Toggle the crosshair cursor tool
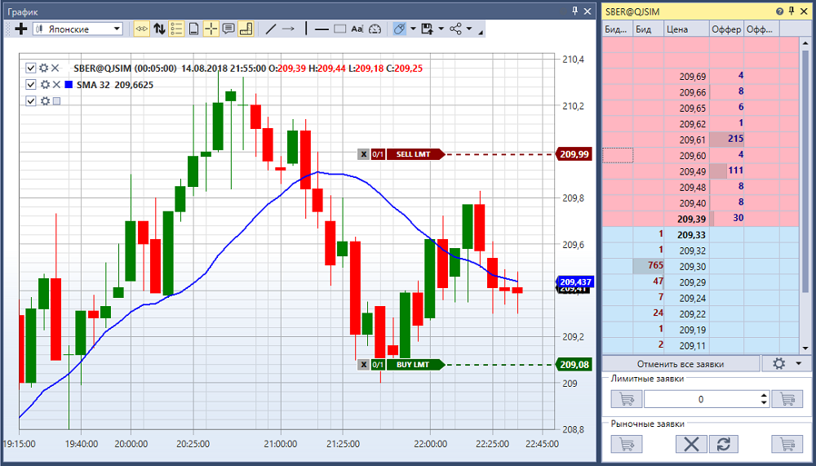The height and width of the screenshot is (466, 816). 211,29
